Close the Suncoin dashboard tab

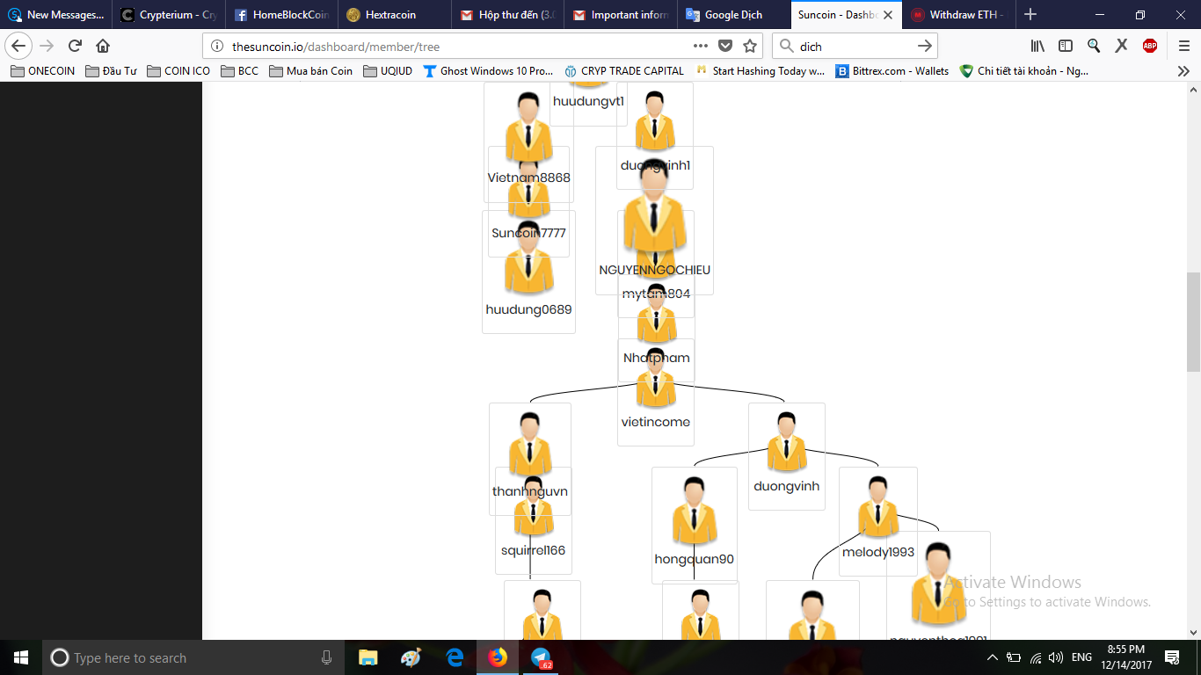pyautogui.click(x=888, y=15)
